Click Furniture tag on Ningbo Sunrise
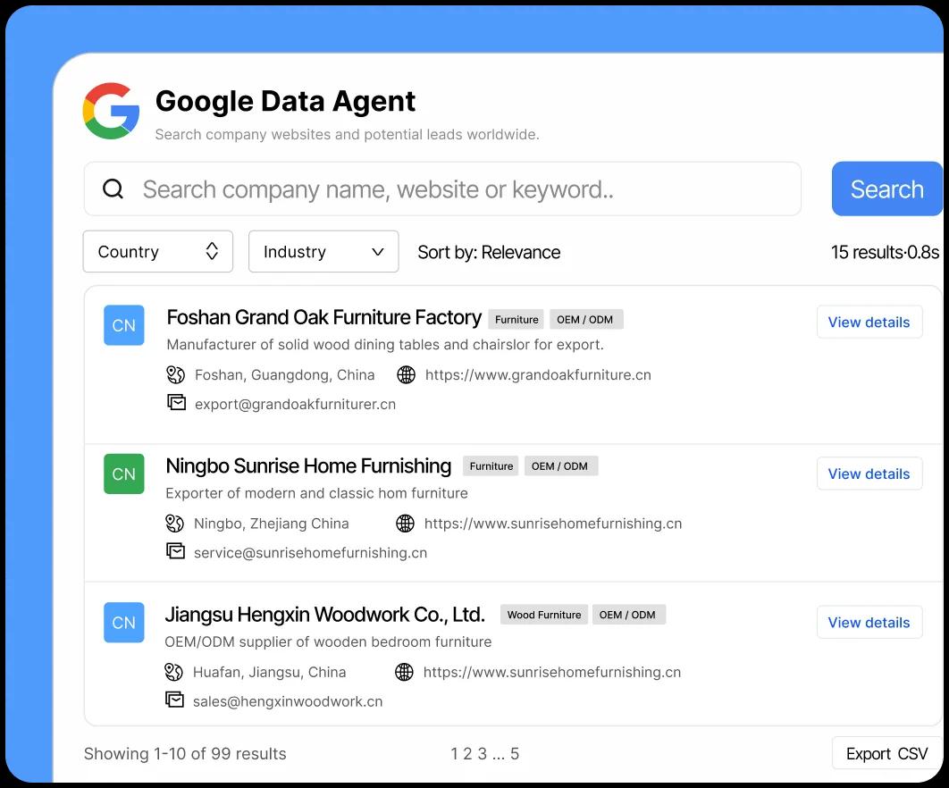This screenshot has height=788, width=949. [491, 466]
